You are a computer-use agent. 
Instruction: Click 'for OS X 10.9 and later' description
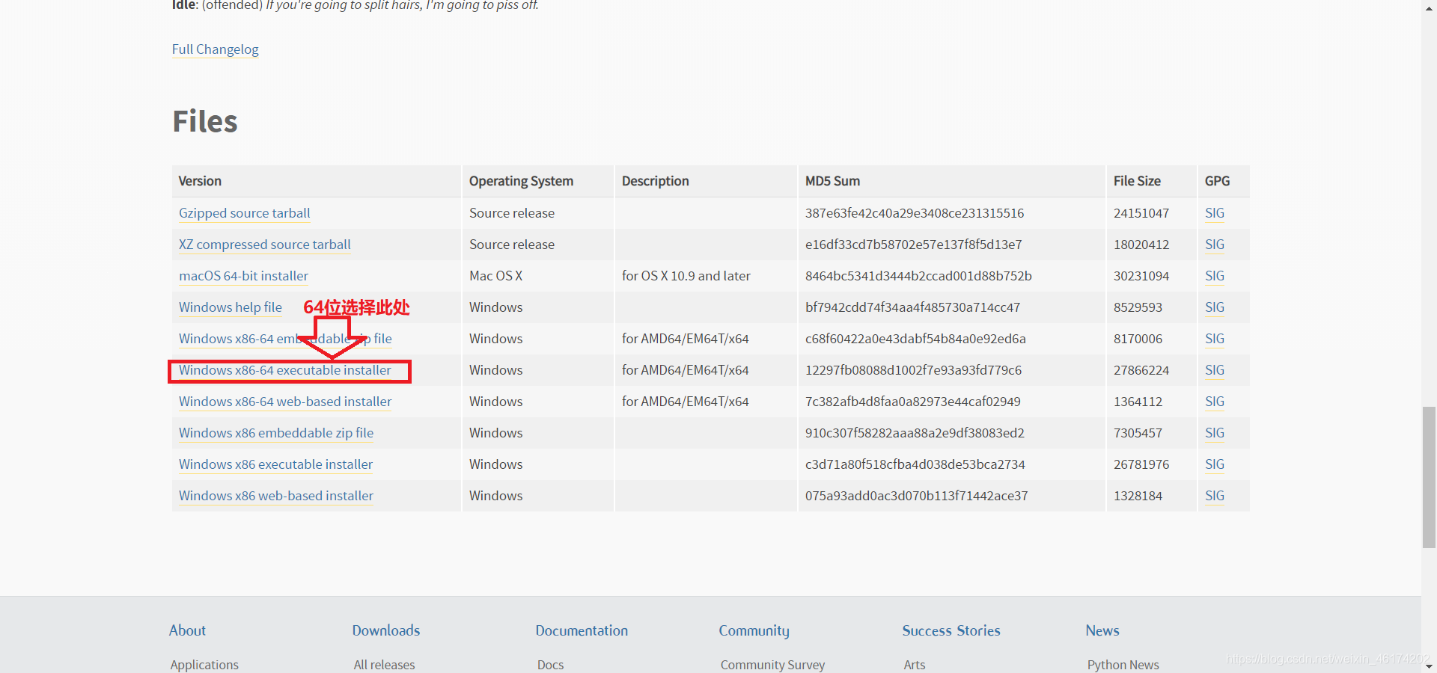point(686,276)
